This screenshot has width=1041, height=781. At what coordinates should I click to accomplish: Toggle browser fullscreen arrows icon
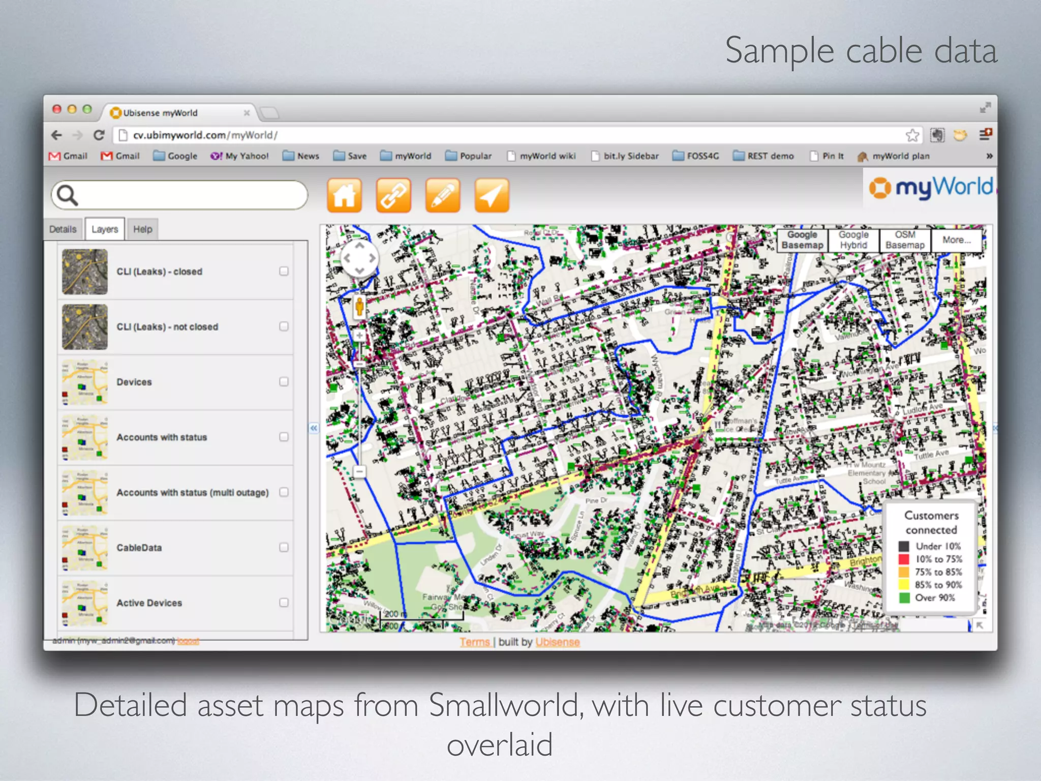click(x=985, y=107)
